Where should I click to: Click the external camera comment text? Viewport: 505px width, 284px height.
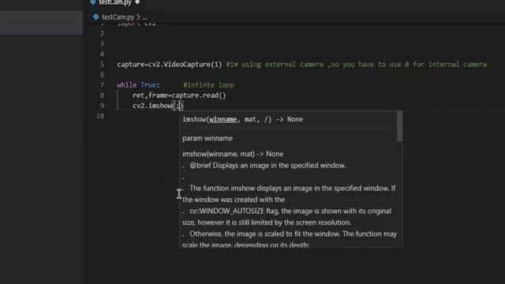tap(356, 65)
